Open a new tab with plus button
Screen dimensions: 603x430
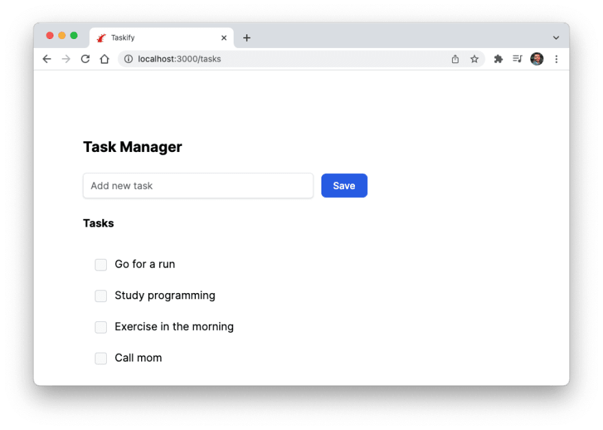[247, 38]
